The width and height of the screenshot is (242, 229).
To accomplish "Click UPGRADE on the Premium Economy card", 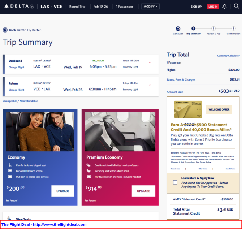I will pyautogui.click(x=143, y=191).
